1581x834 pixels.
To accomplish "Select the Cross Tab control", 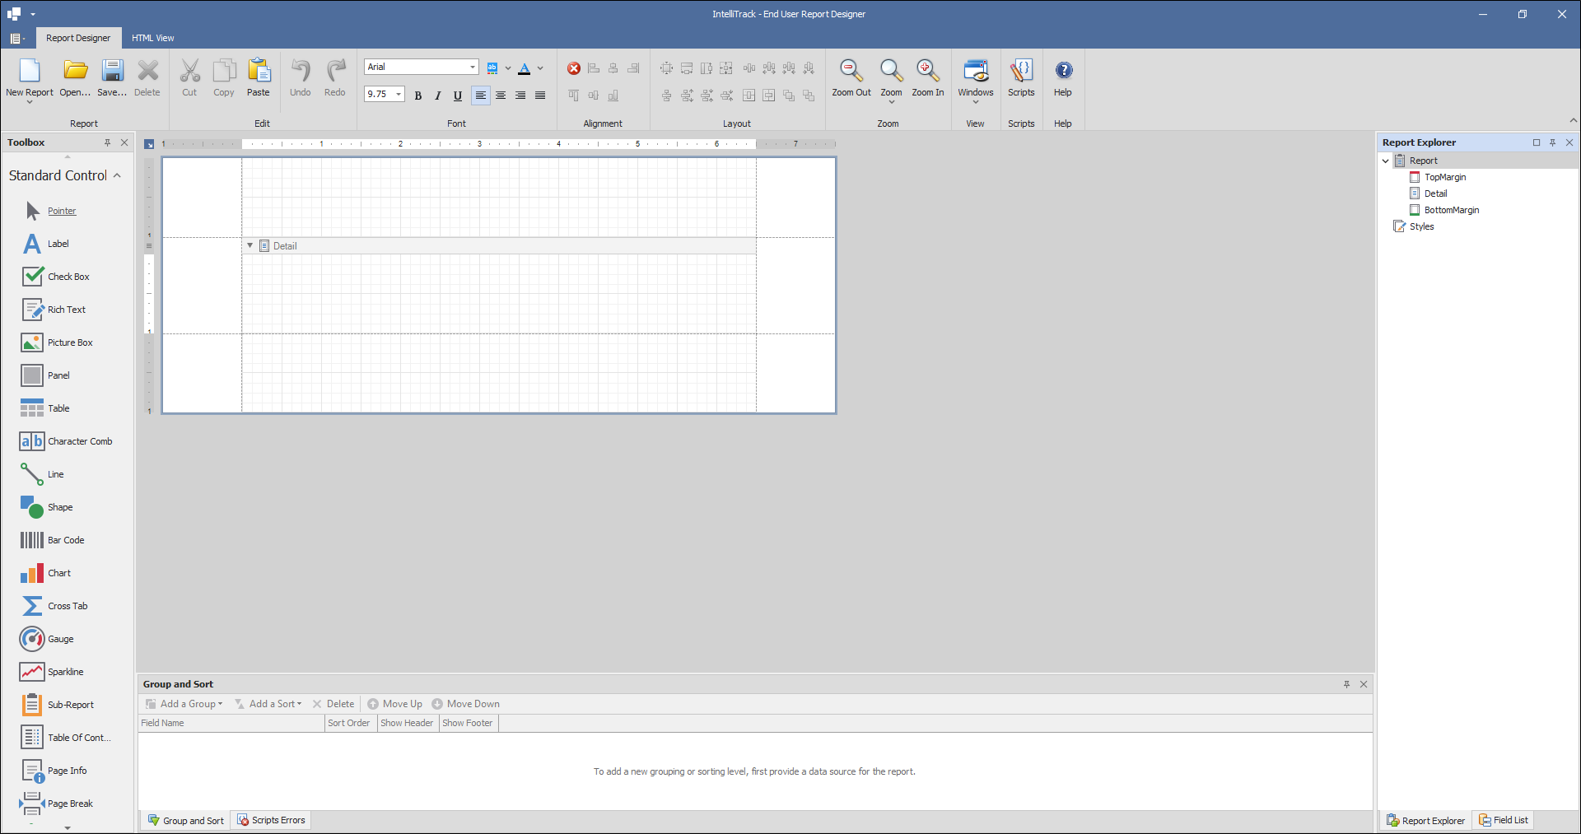I will click(x=68, y=606).
